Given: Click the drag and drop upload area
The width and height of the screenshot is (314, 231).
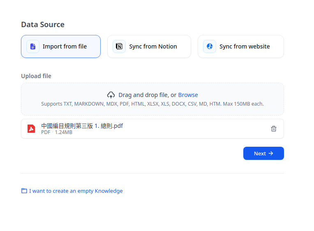Looking at the screenshot, I should (152, 99).
